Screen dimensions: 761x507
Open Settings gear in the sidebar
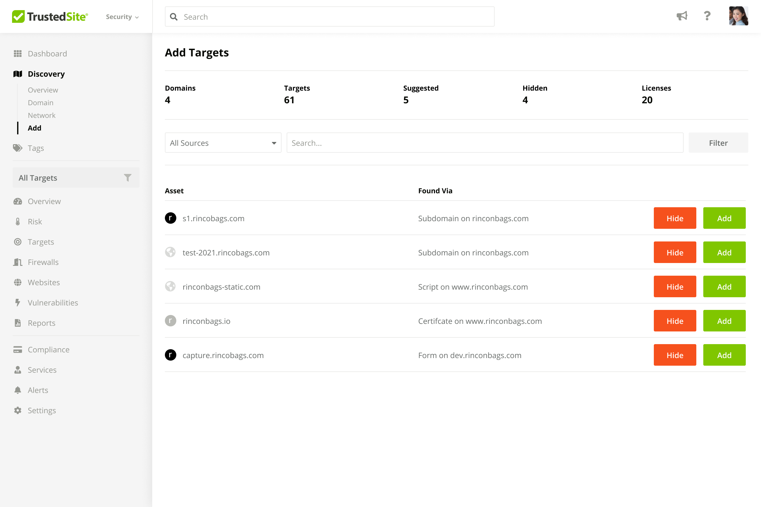pyautogui.click(x=42, y=410)
